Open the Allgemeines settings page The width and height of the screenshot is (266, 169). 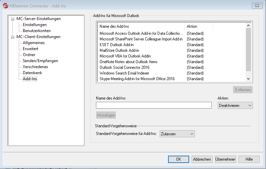(34, 43)
